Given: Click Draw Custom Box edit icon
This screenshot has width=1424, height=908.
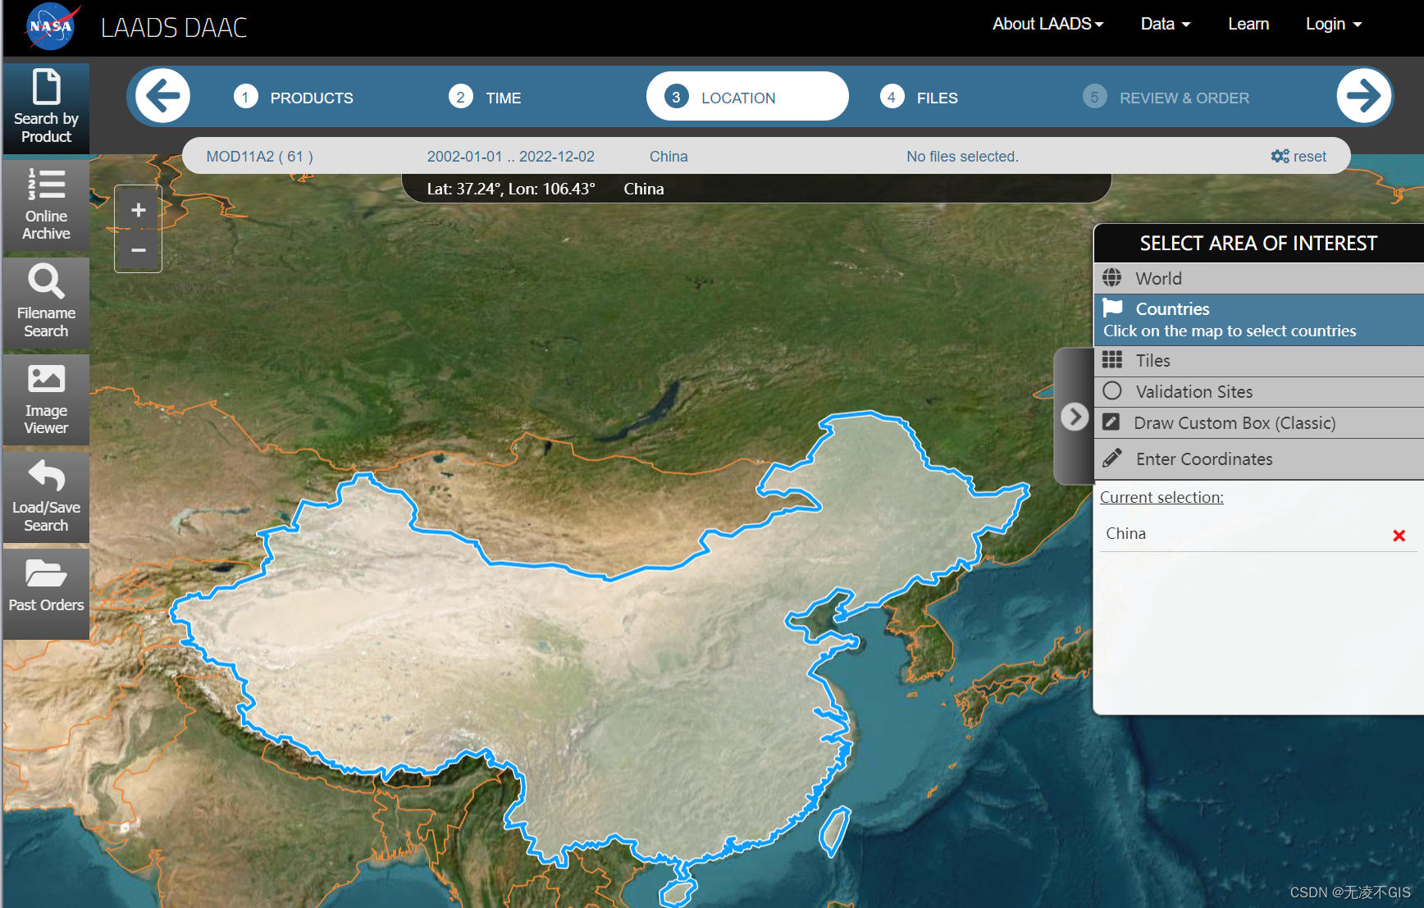Looking at the screenshot, I should (x=1111, y=422).
